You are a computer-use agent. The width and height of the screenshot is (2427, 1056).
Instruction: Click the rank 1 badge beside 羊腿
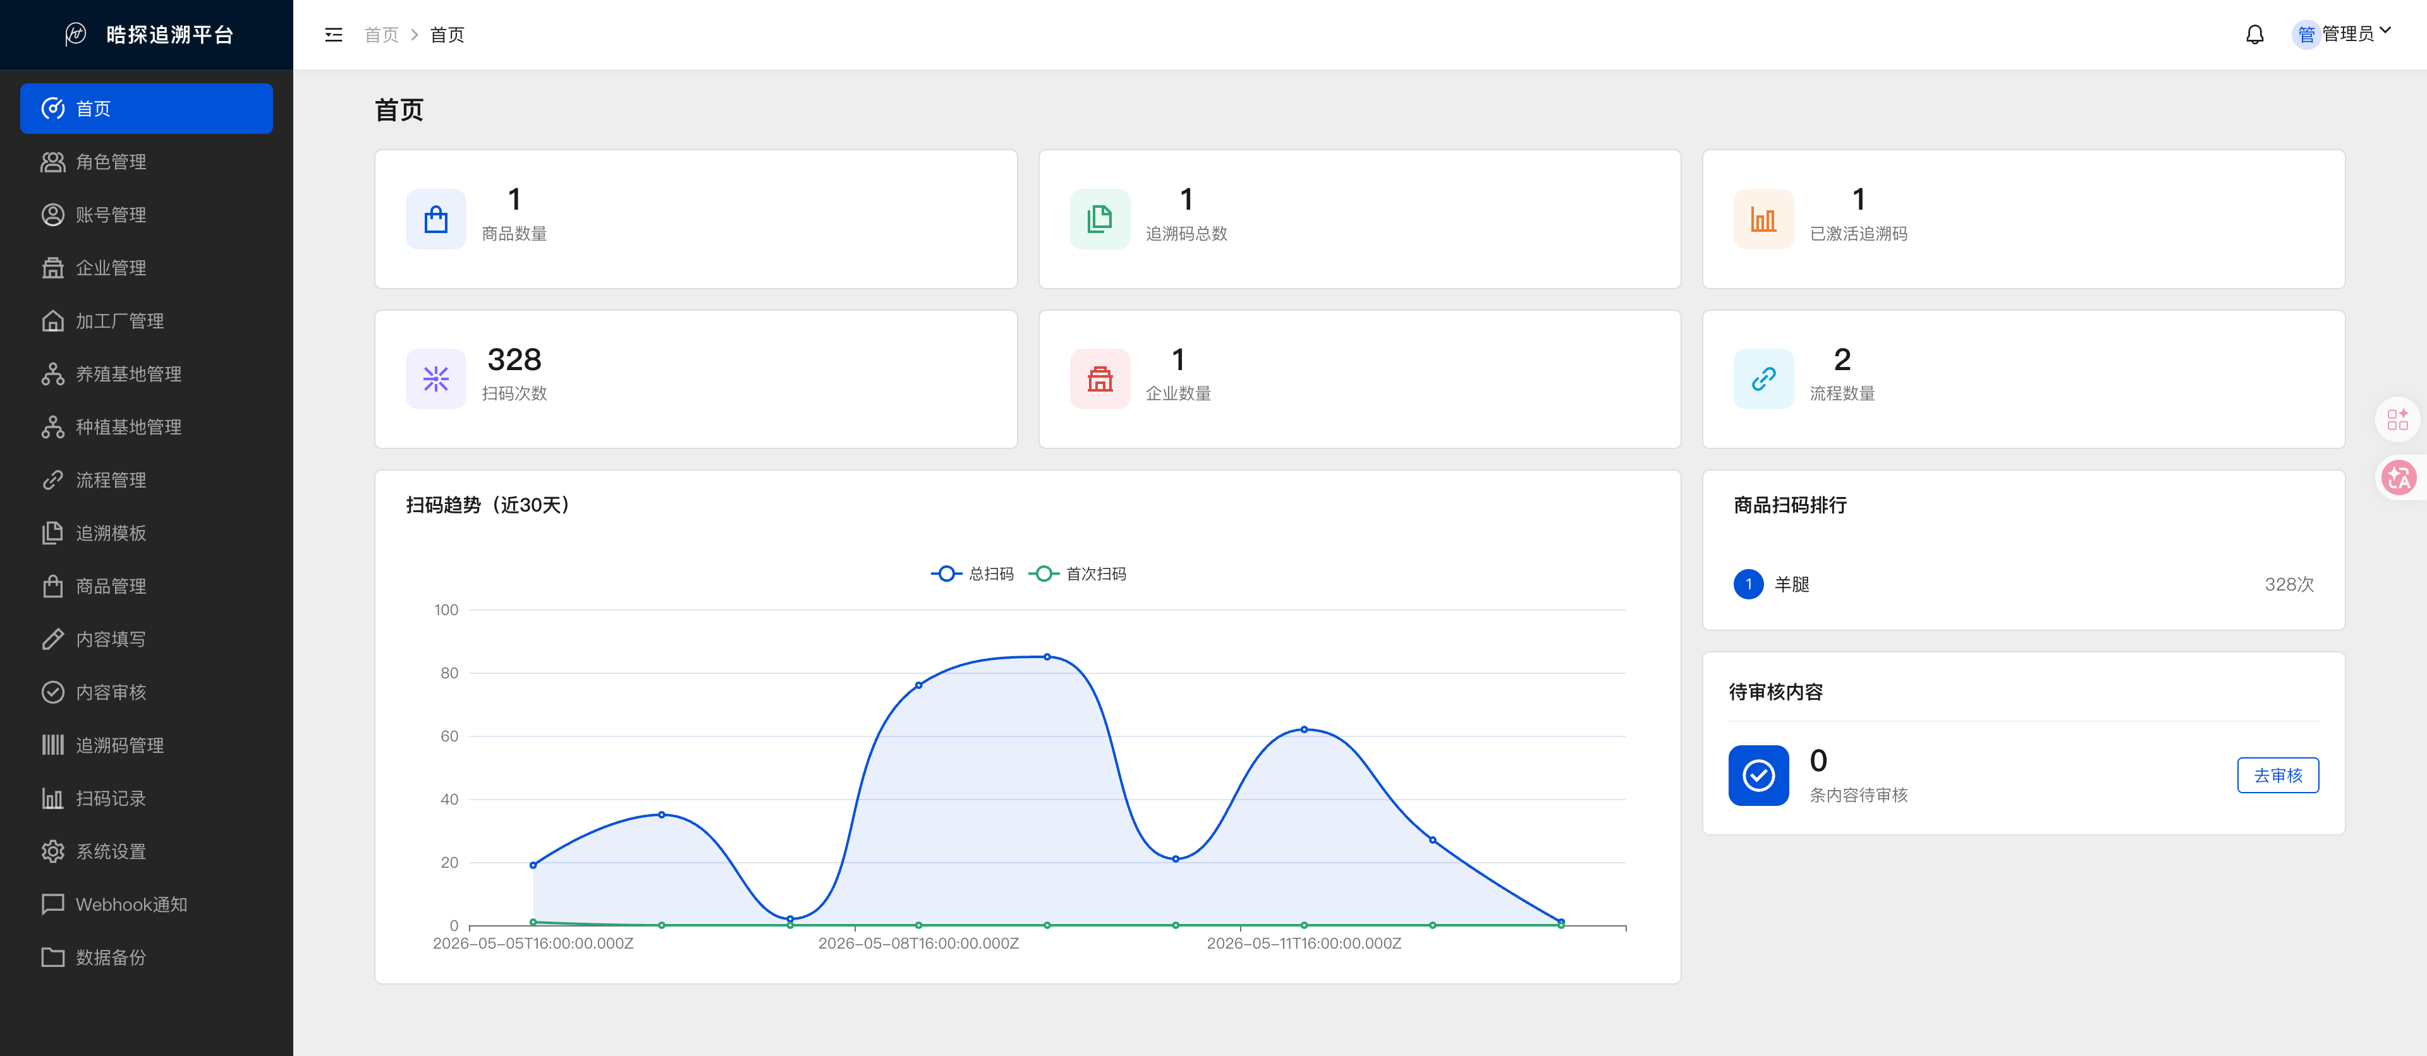(x=1749, y=584)
